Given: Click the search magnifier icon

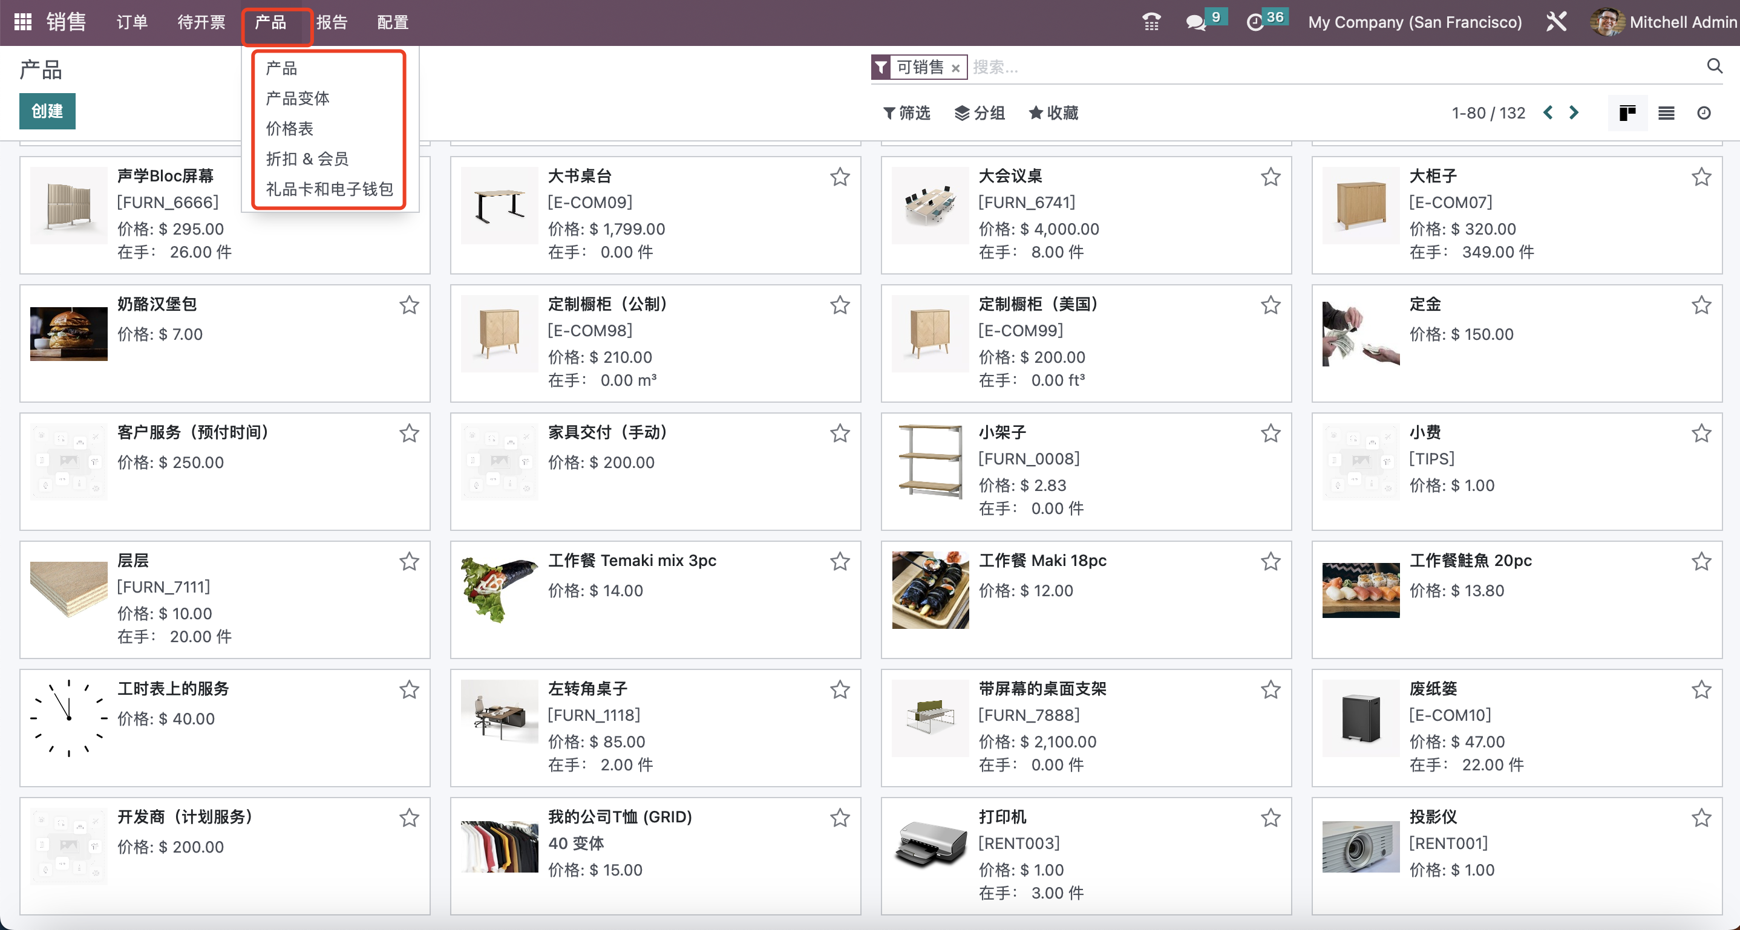Looking at the screenshot, I should click(x=1715, y=66).
